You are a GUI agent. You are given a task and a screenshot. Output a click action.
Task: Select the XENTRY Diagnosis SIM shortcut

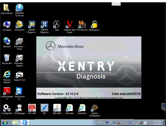[x=32, y=27]
